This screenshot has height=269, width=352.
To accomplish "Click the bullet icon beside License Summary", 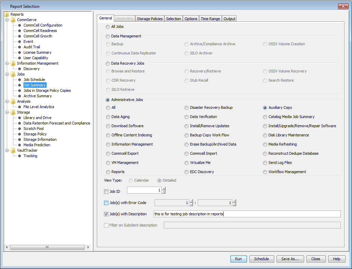I will click(19, 52).
